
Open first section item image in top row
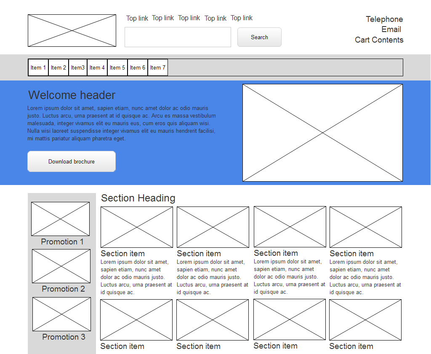point(137,227)
